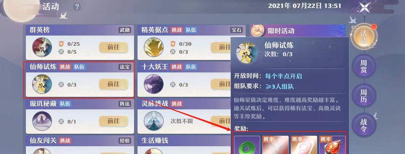Select the 生活赚钱 activity card
The height and width of the screenshot is (154, 405).
(x=184, y=145)
